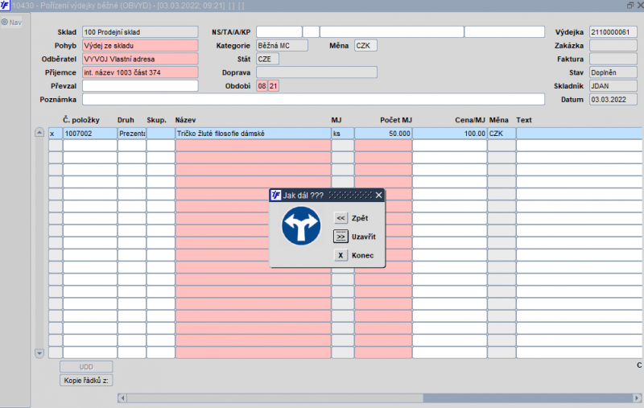Click the price cell 100.00
The width and height of the screenshot is (644, 408).
tap(450, 134)
